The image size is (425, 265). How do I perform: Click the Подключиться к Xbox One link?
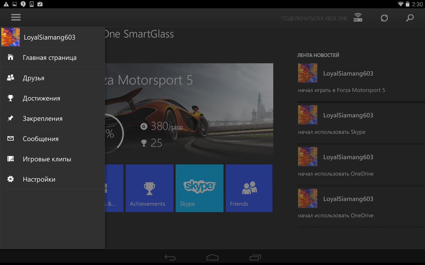[x=314, y=19]
